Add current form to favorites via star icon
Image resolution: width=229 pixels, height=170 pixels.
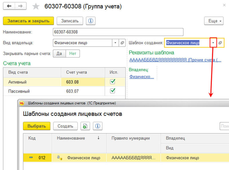(x=36, y=6)
